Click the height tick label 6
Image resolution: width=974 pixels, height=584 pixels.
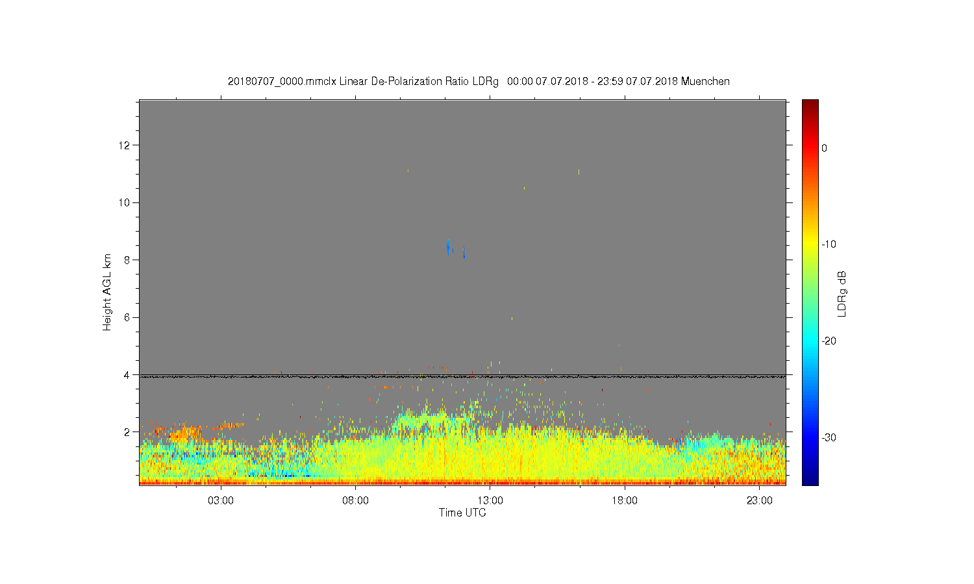tap(127, 317)
